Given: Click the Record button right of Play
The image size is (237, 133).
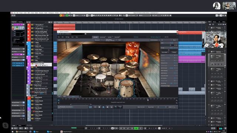Looking at the screenshot, I should pyautogui.click(x=141, y=128).
